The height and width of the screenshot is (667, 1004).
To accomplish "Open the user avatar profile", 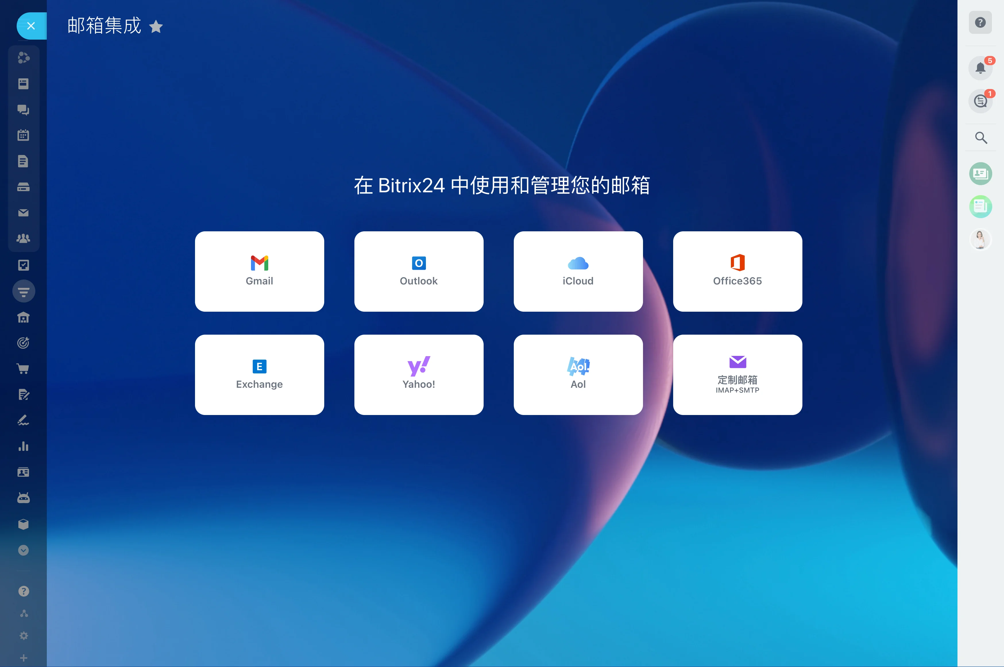I will coord(980,239).
